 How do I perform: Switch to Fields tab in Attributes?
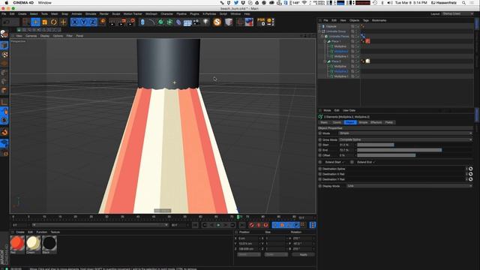tap(389, 122)
